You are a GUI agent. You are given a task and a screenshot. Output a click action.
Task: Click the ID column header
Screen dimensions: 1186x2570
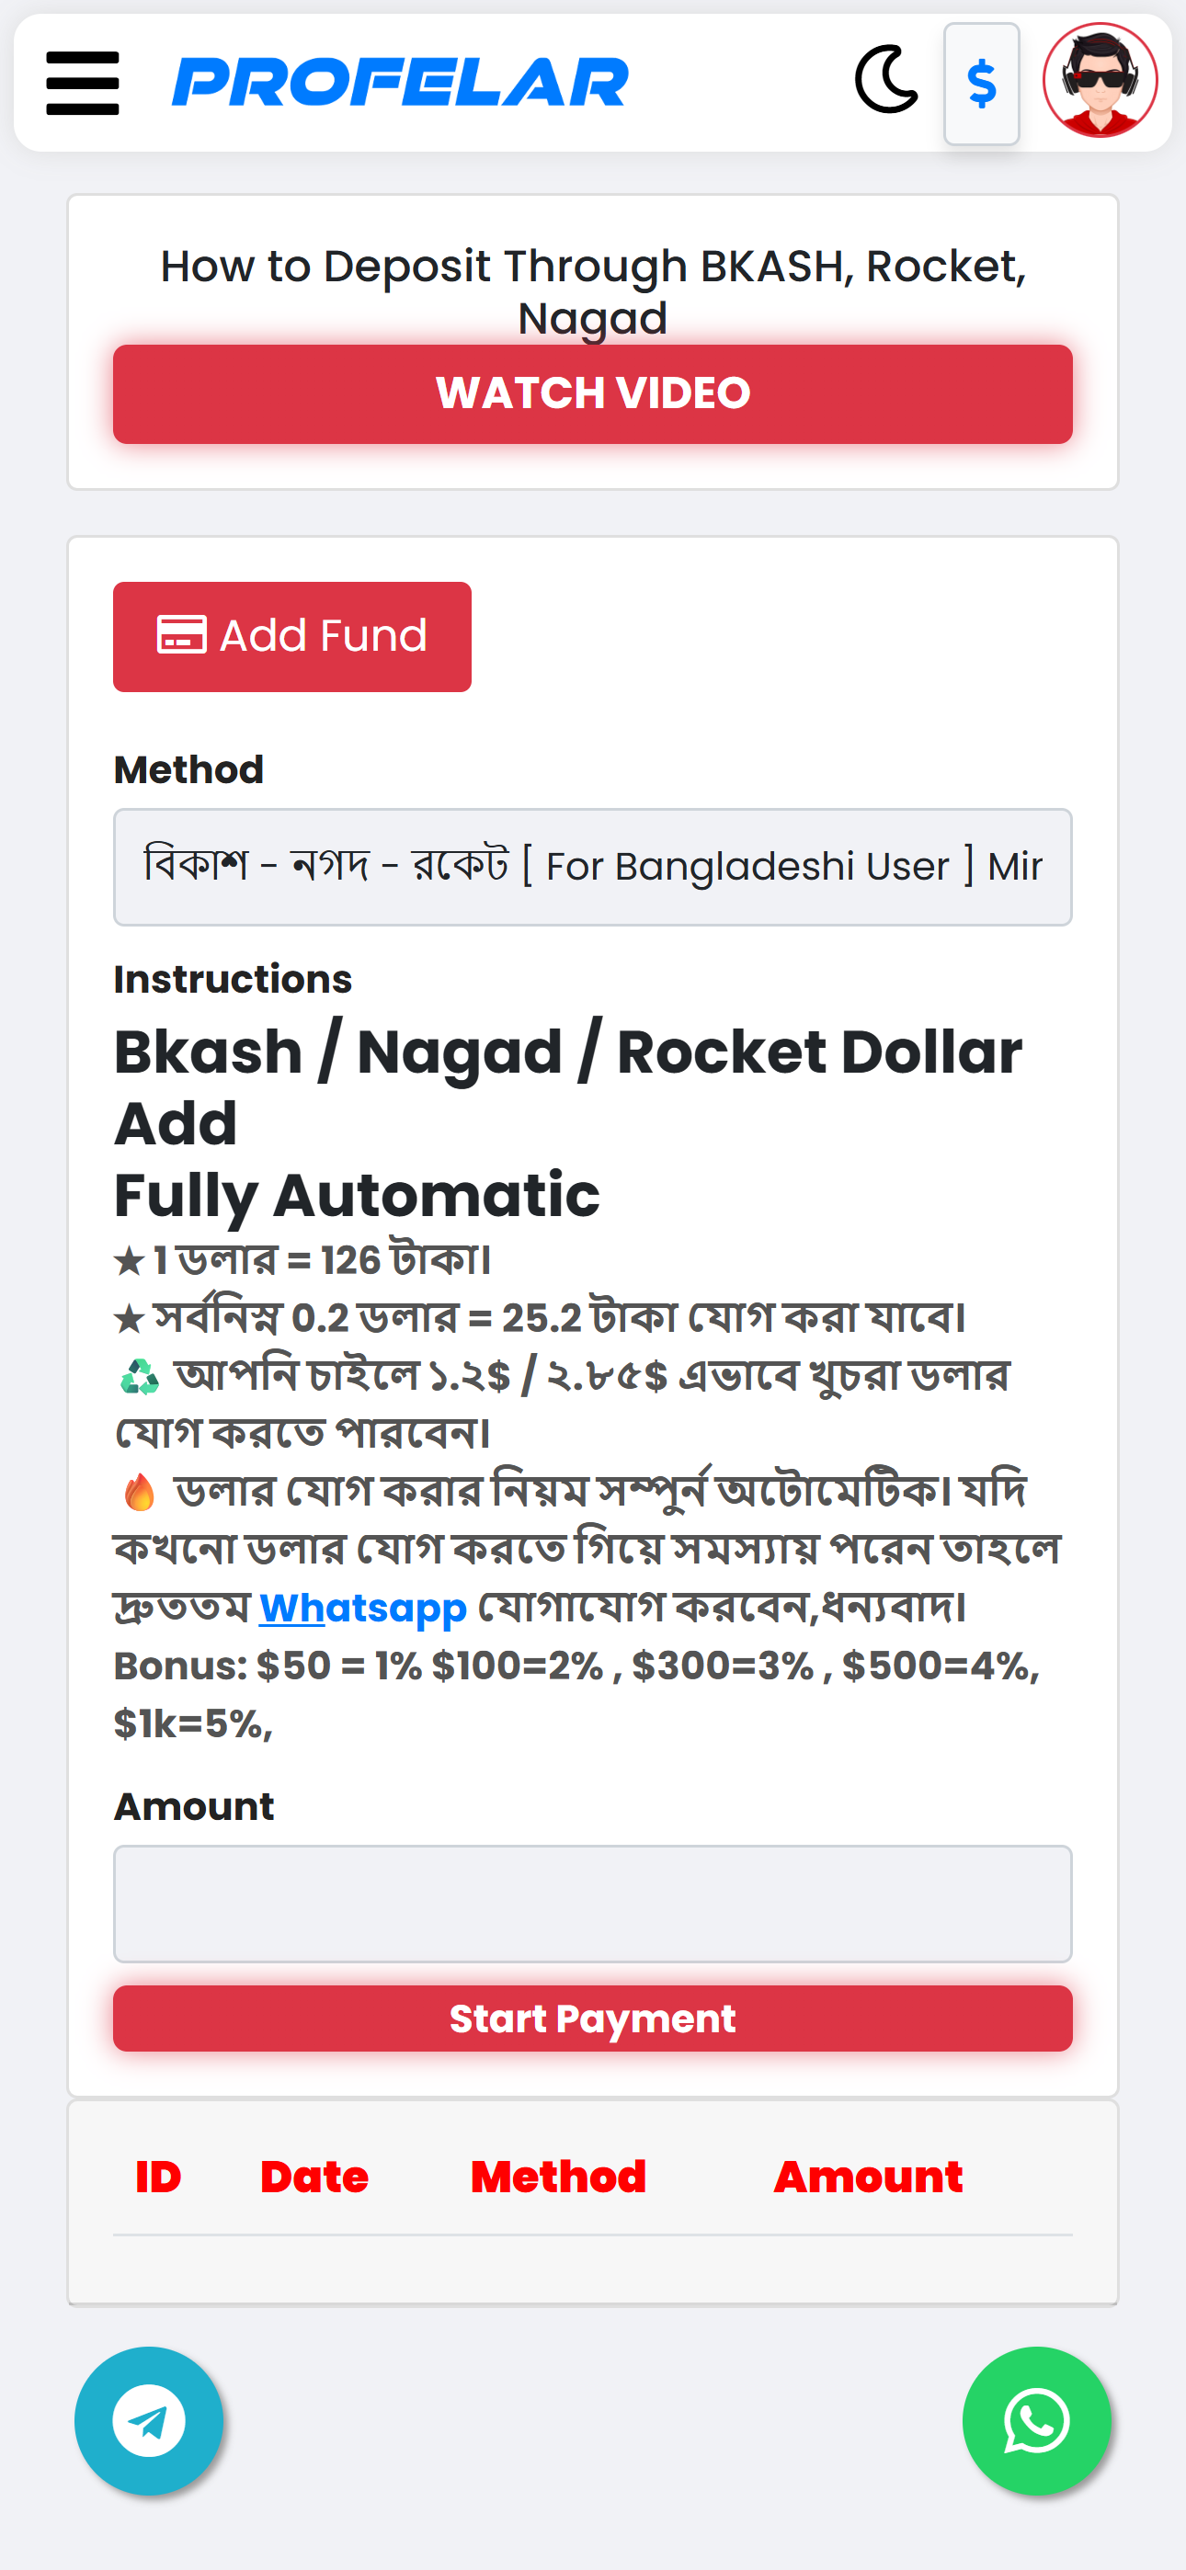click(x=159, y=2177)
